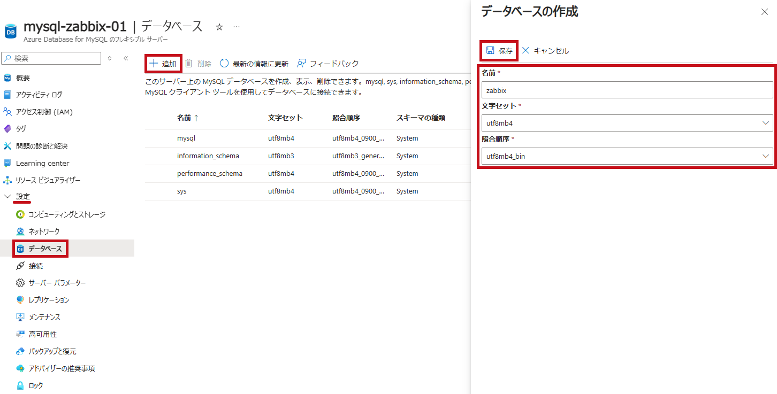Screen dimensions: 777x394
Task: Click the タグ tag icon
Action: click(x=7, y=129)
